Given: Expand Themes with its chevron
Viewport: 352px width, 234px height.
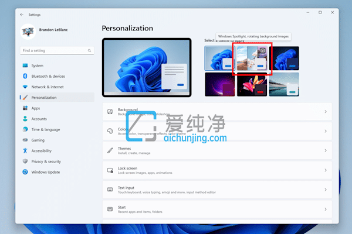Looking at the screenshot, I should pos(326,150).
